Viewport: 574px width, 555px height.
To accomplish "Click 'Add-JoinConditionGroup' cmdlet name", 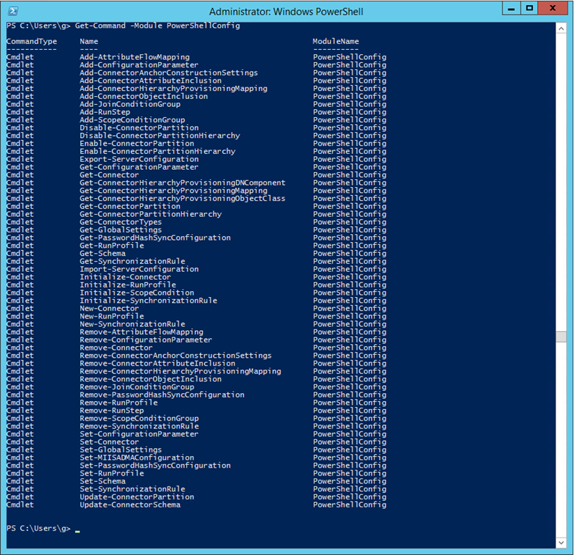I will pos(130,104).
